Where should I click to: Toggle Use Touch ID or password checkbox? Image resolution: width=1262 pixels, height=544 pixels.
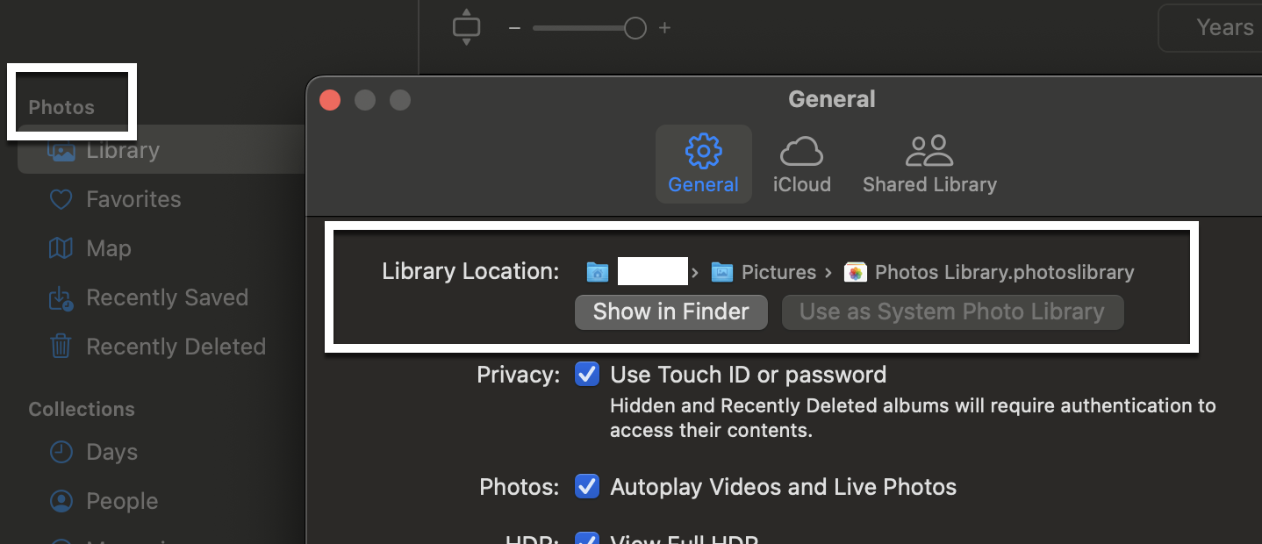[x=586, y=375]
